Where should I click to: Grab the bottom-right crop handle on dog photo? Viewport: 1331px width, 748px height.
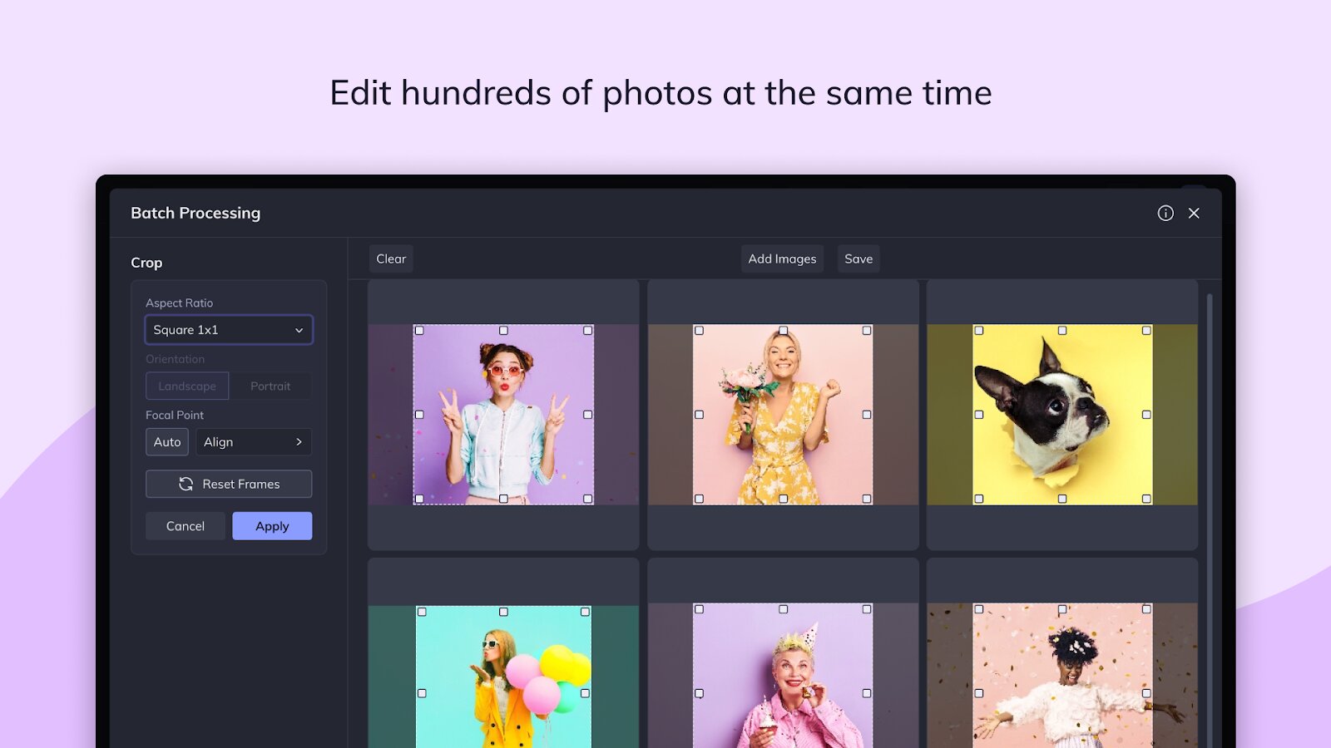[1146, 499]
